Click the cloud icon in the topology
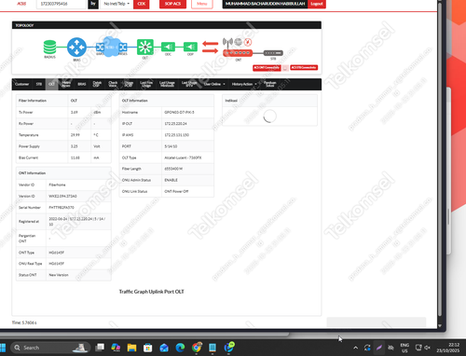The image size is (466, 356). point(111,47)
